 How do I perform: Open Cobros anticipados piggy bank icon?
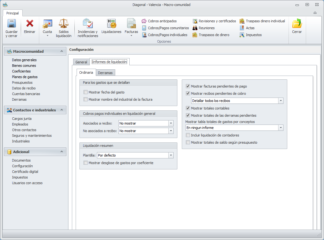point(144,21)
